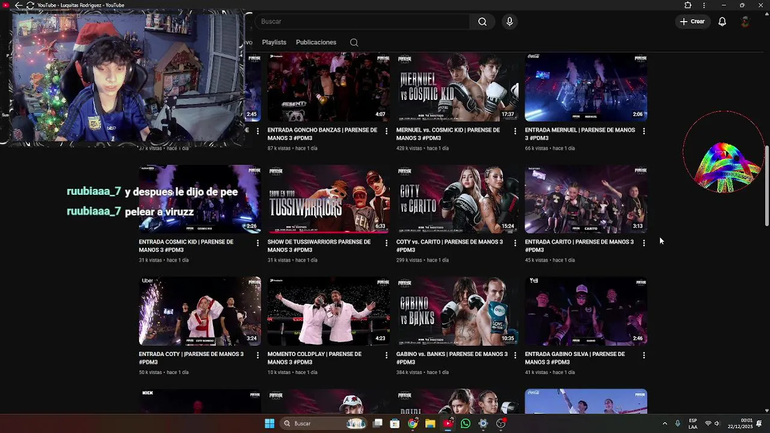The height and width of the screenshot is (433, 770).
Task: Search within the channel using magnifier icon
Action: coord(354,42)
